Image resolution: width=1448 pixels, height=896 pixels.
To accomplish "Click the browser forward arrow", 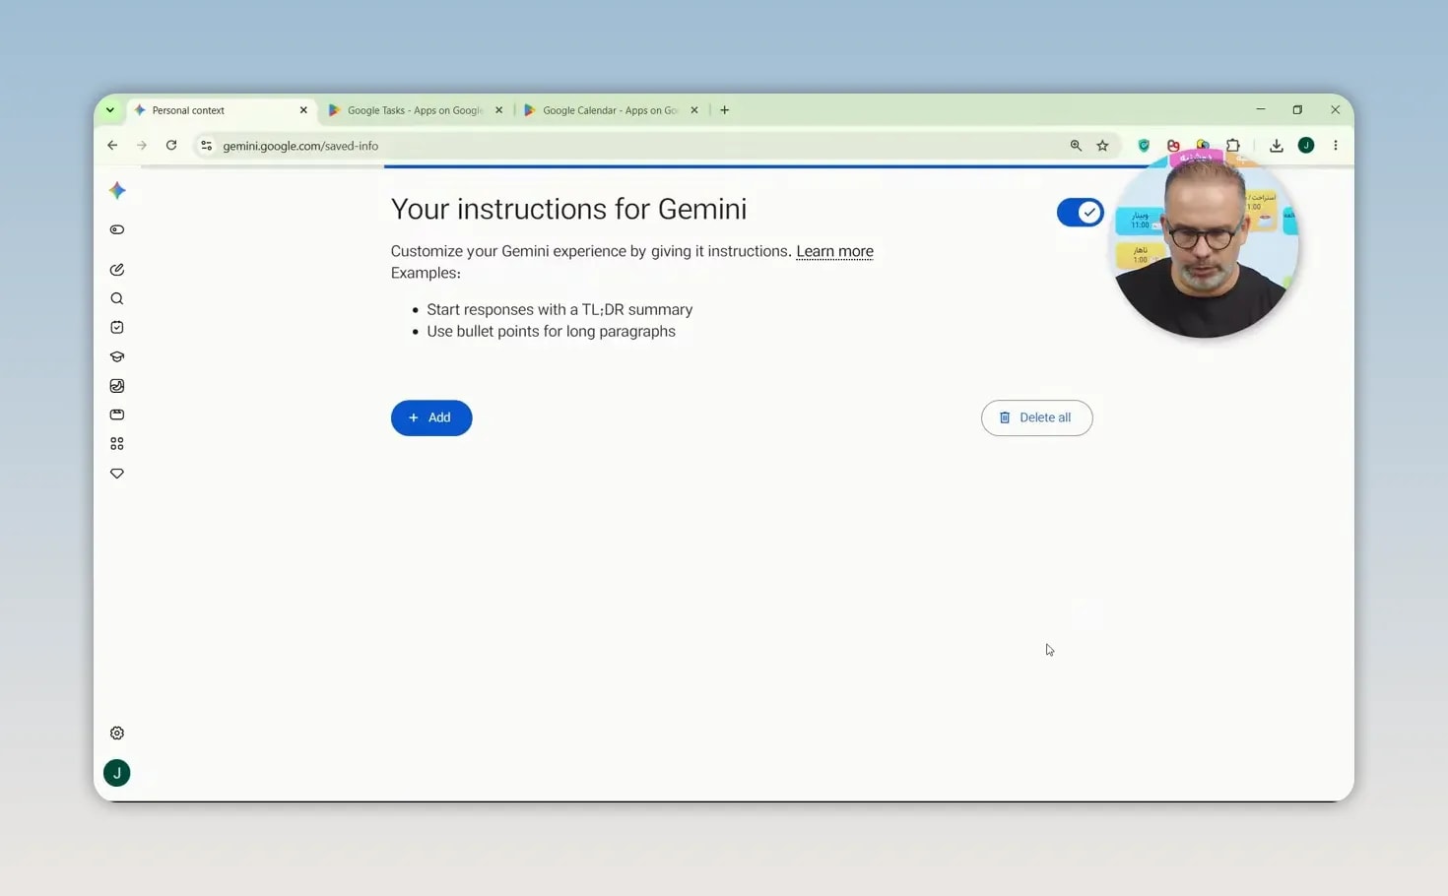I will click(142, 146).
